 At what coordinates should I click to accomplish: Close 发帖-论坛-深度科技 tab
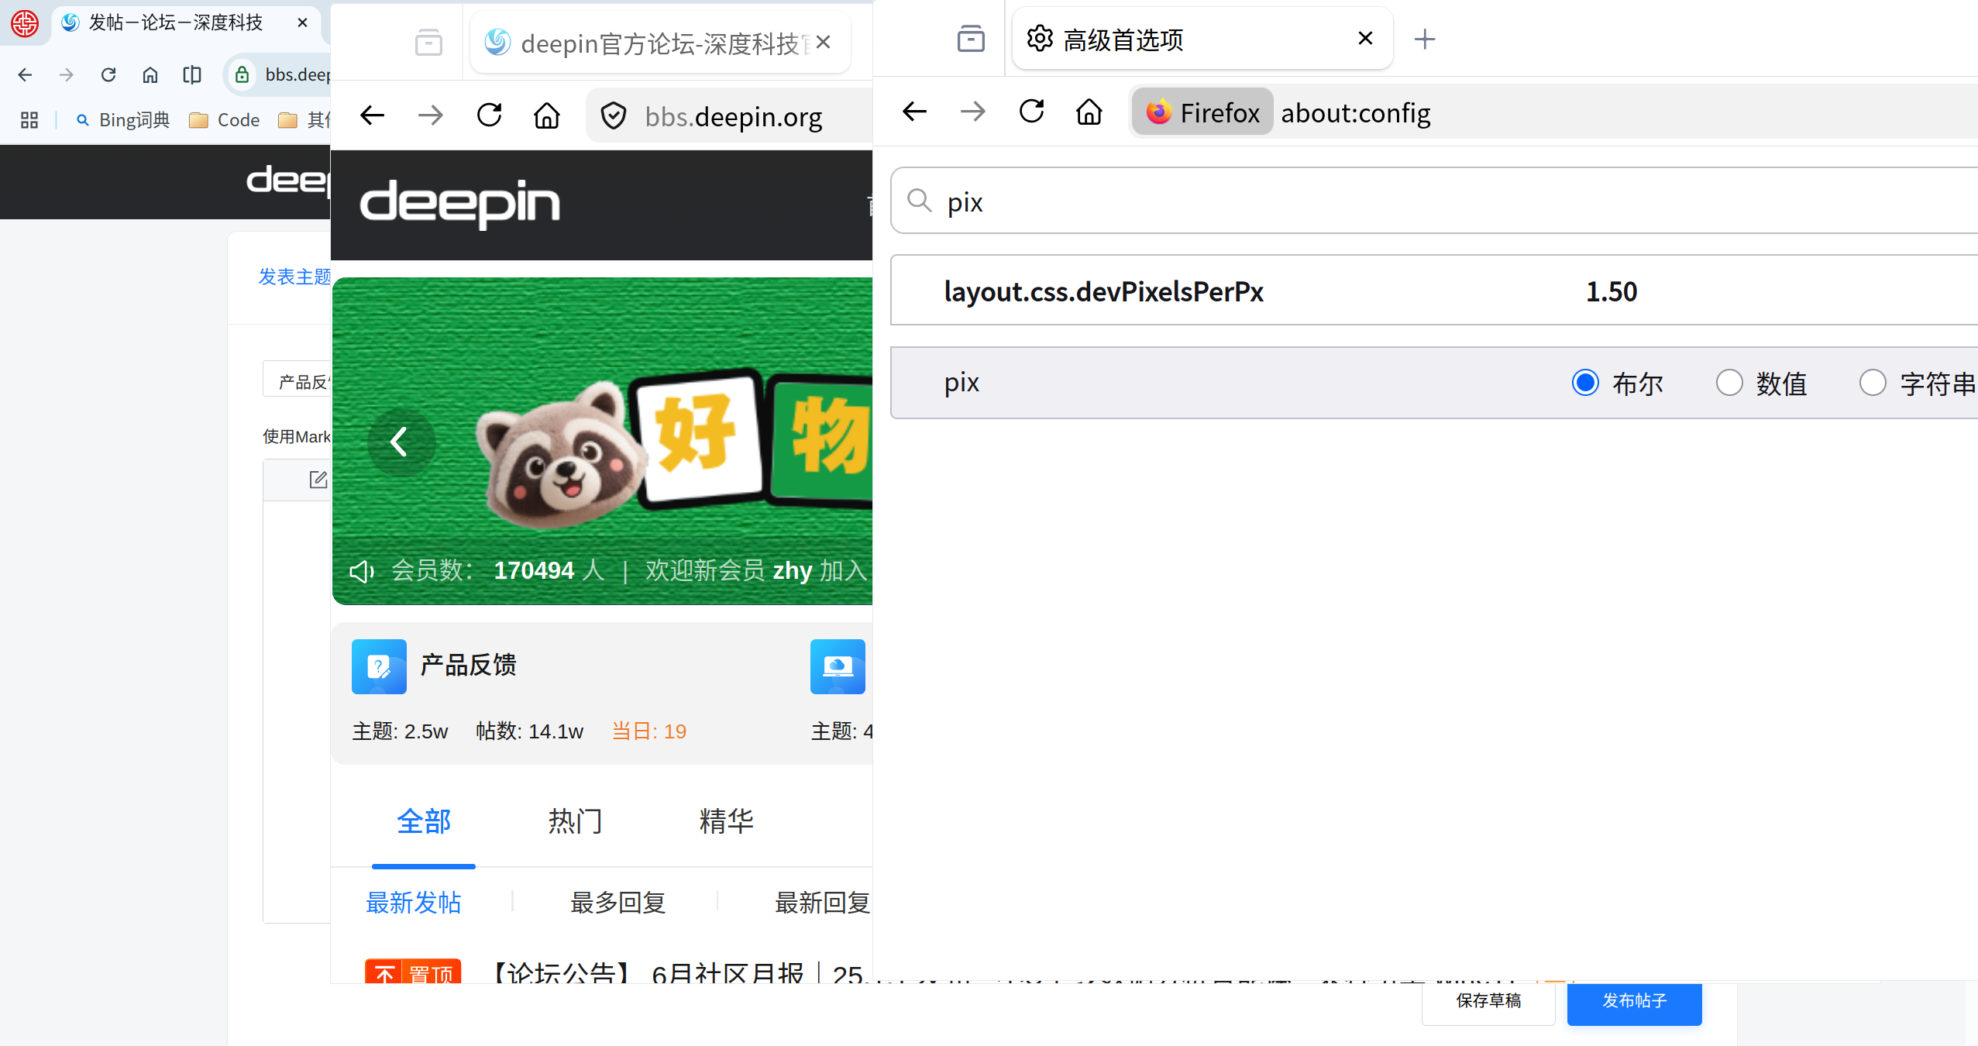point(303,22)
